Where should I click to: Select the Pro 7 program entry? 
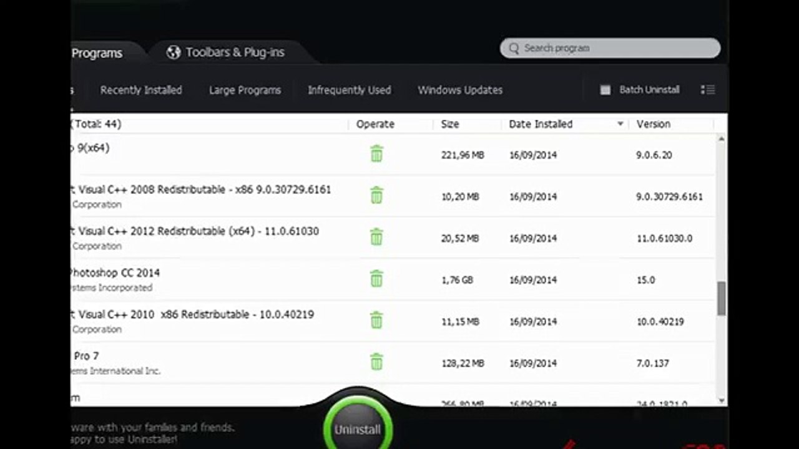tap(393, 362)
